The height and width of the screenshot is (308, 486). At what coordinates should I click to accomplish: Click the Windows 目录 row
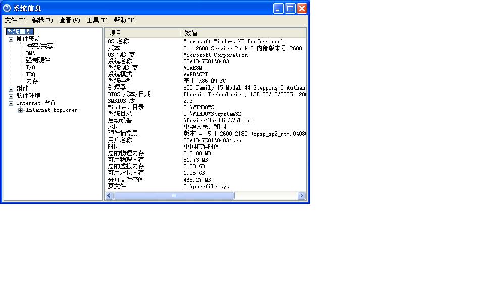[206, 107]
